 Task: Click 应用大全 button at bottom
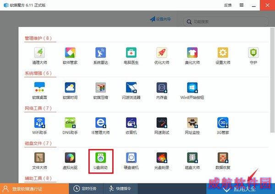(241, 189)
